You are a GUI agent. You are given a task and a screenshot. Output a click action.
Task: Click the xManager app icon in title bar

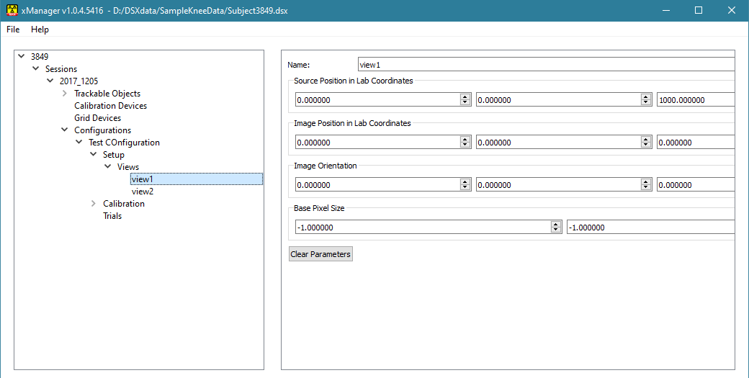coord(12,10)
